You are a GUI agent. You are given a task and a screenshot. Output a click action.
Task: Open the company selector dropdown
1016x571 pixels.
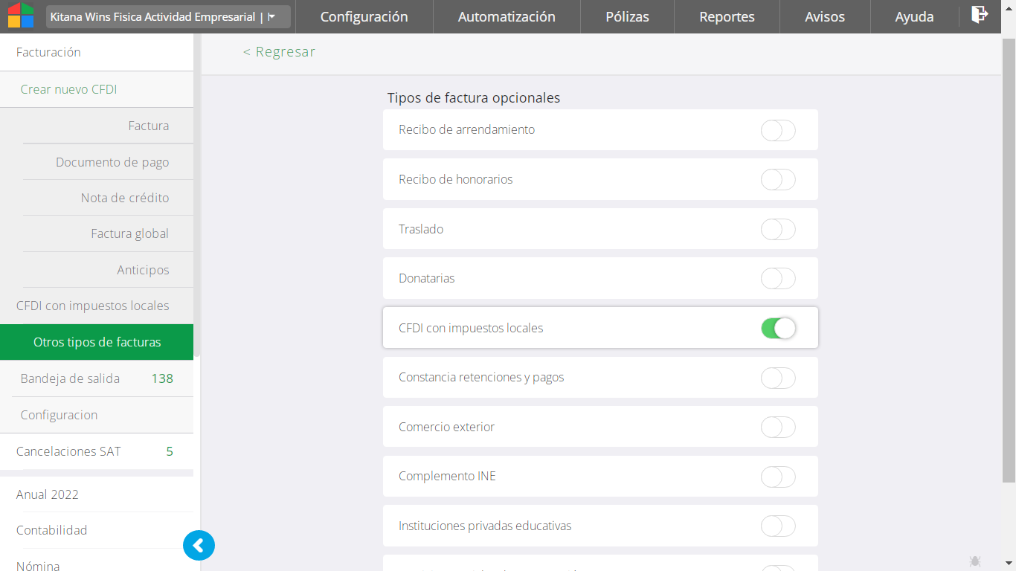168,16
